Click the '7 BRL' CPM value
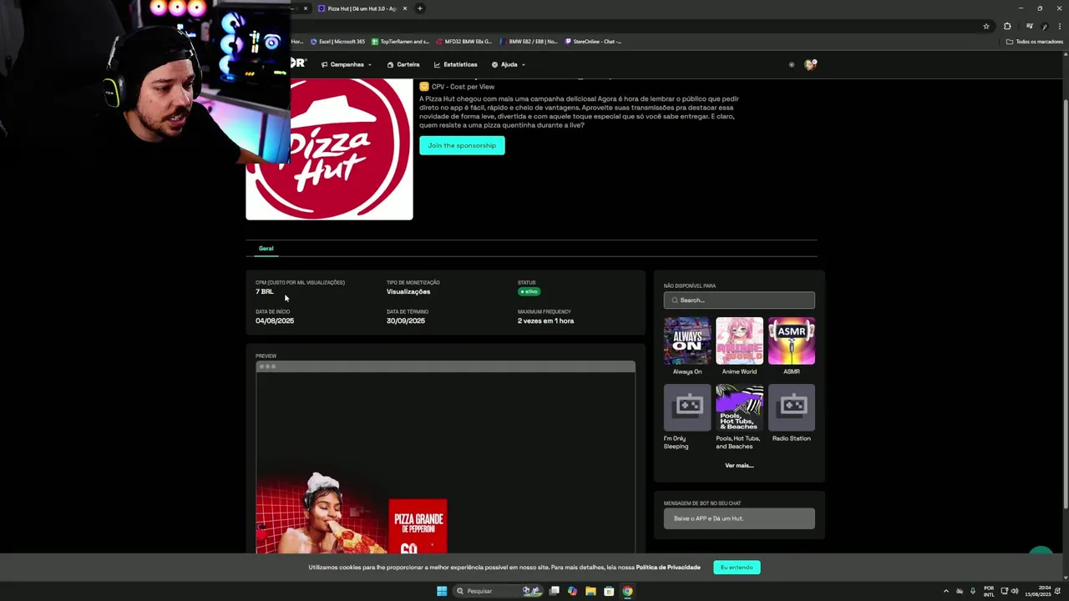Screen dimensions: 1069x601 (x=264, y=291)
